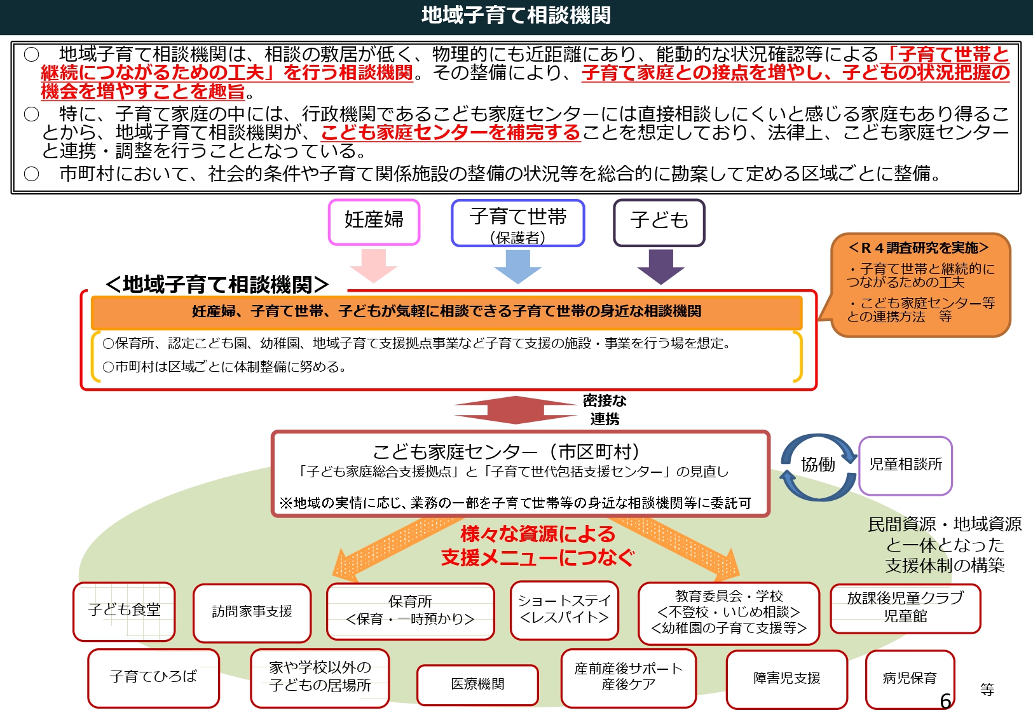Viewport: 1033px width, 715px height.
Task: Click the text 民間資源・地域資源と一体となった支援体制の構築
Action: pos(945,545)
